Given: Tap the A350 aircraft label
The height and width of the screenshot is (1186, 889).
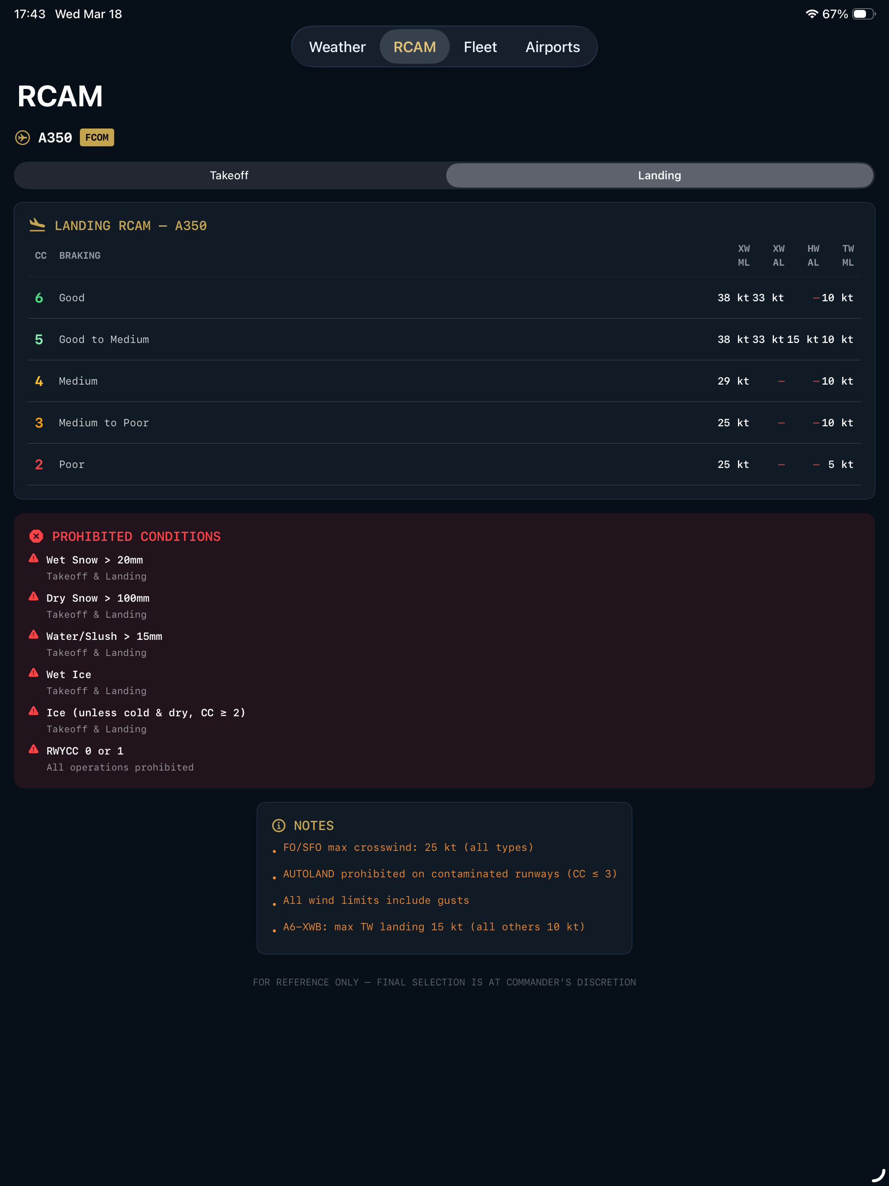Looking at the screenshot, I should click(x=55, y=138).
